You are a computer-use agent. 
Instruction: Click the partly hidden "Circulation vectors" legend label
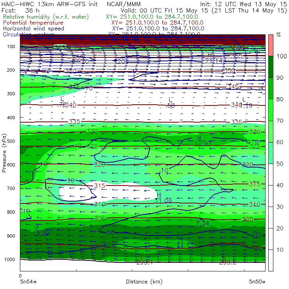click(29, 34)
